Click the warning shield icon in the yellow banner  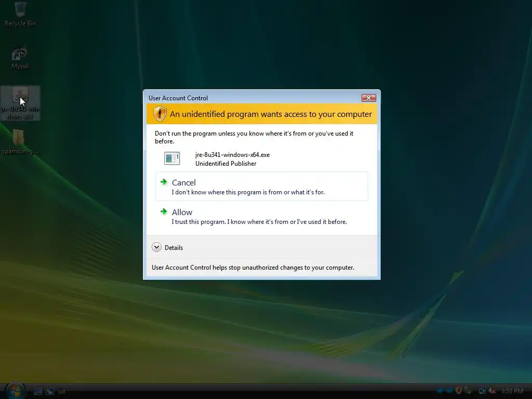pos(159,114)
